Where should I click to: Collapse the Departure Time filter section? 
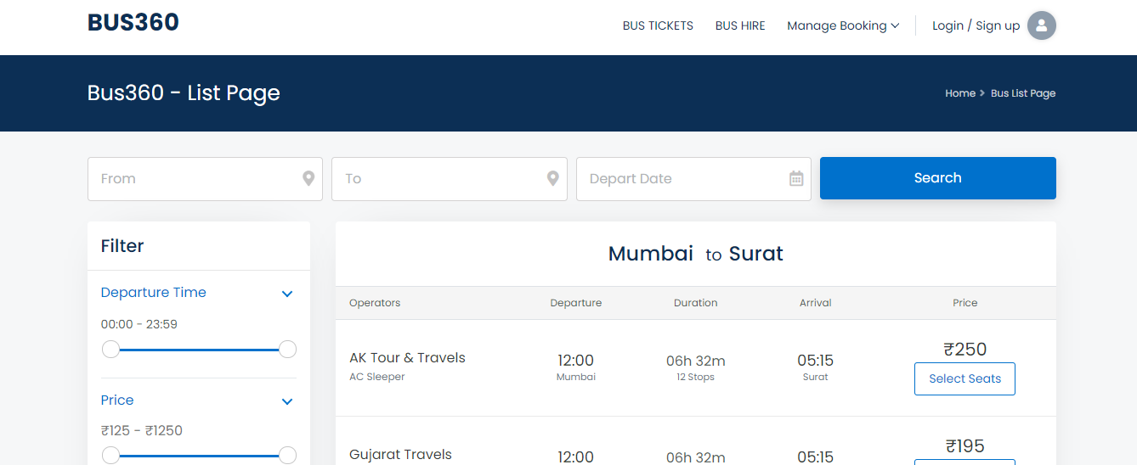(x=287, y=294)
